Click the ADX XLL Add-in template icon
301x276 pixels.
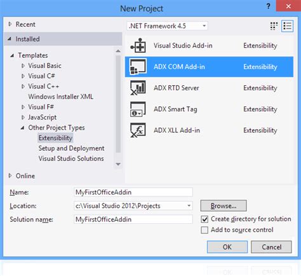tap(138, 130)
